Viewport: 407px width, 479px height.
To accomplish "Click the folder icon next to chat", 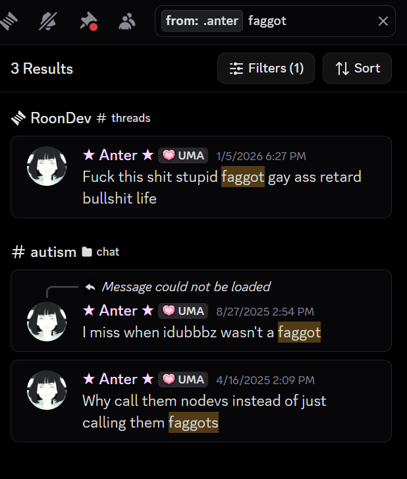I will pos(87,252).
